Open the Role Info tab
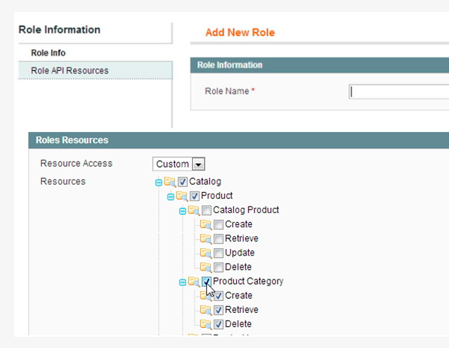The height and width of the screenshot is (348, 449). pos(48,53)
